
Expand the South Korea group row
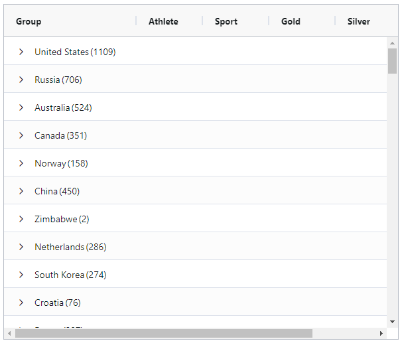point(21,275)
